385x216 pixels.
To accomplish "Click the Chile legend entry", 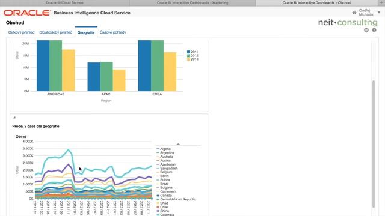I will click(162, 207).
